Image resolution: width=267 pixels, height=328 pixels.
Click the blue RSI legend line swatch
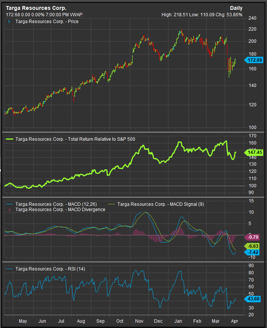tap(9, 269)
